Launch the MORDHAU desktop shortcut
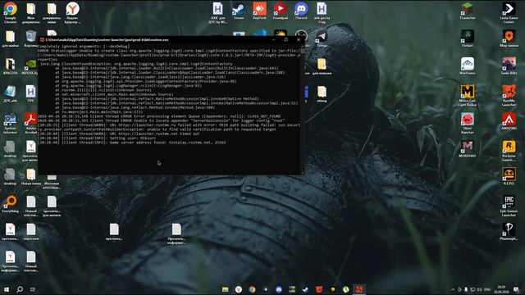Image resolution: width=525 pixels, height=295 pixels. coord(468,149)
